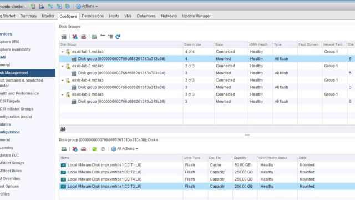
Task: Select Disk Management in the sidebar
Action: [x=28, y=73]
